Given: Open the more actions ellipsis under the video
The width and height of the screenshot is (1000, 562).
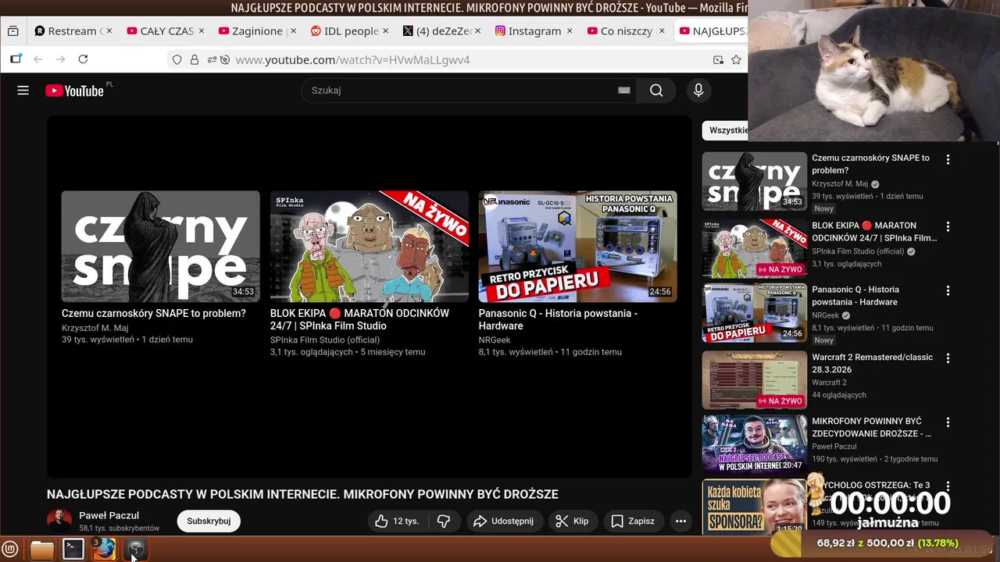Looking at the screenshot, I should [680, 521].
